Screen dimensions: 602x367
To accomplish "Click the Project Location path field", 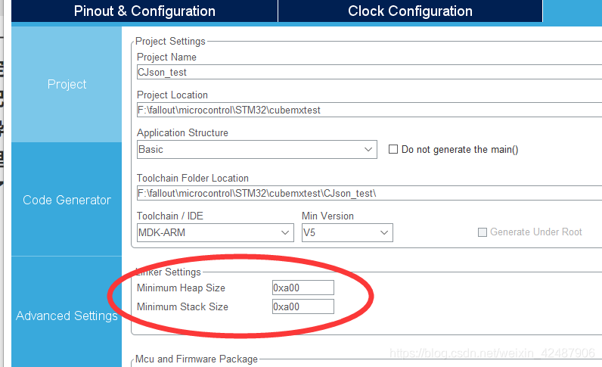I will (x=369, y=110).
